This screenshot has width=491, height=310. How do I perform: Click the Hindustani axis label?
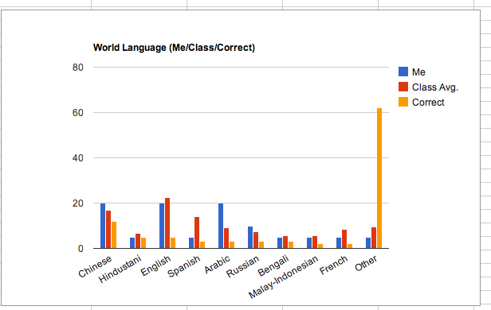[x=120, y=269]
